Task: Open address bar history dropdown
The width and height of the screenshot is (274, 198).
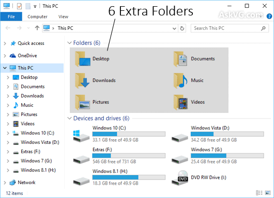Action: click(174, 28)
